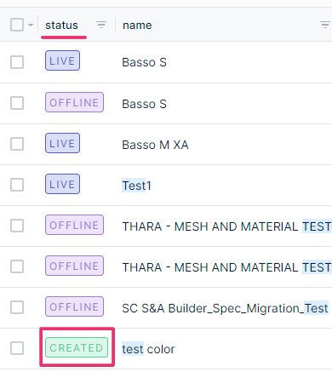Open the name column filter icon
This screenshot has width=332, height=372.
(325, 25)
